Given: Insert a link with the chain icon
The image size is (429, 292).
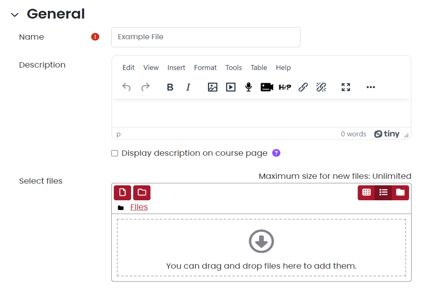Looking at the screenshot, I should pos(303,87).
